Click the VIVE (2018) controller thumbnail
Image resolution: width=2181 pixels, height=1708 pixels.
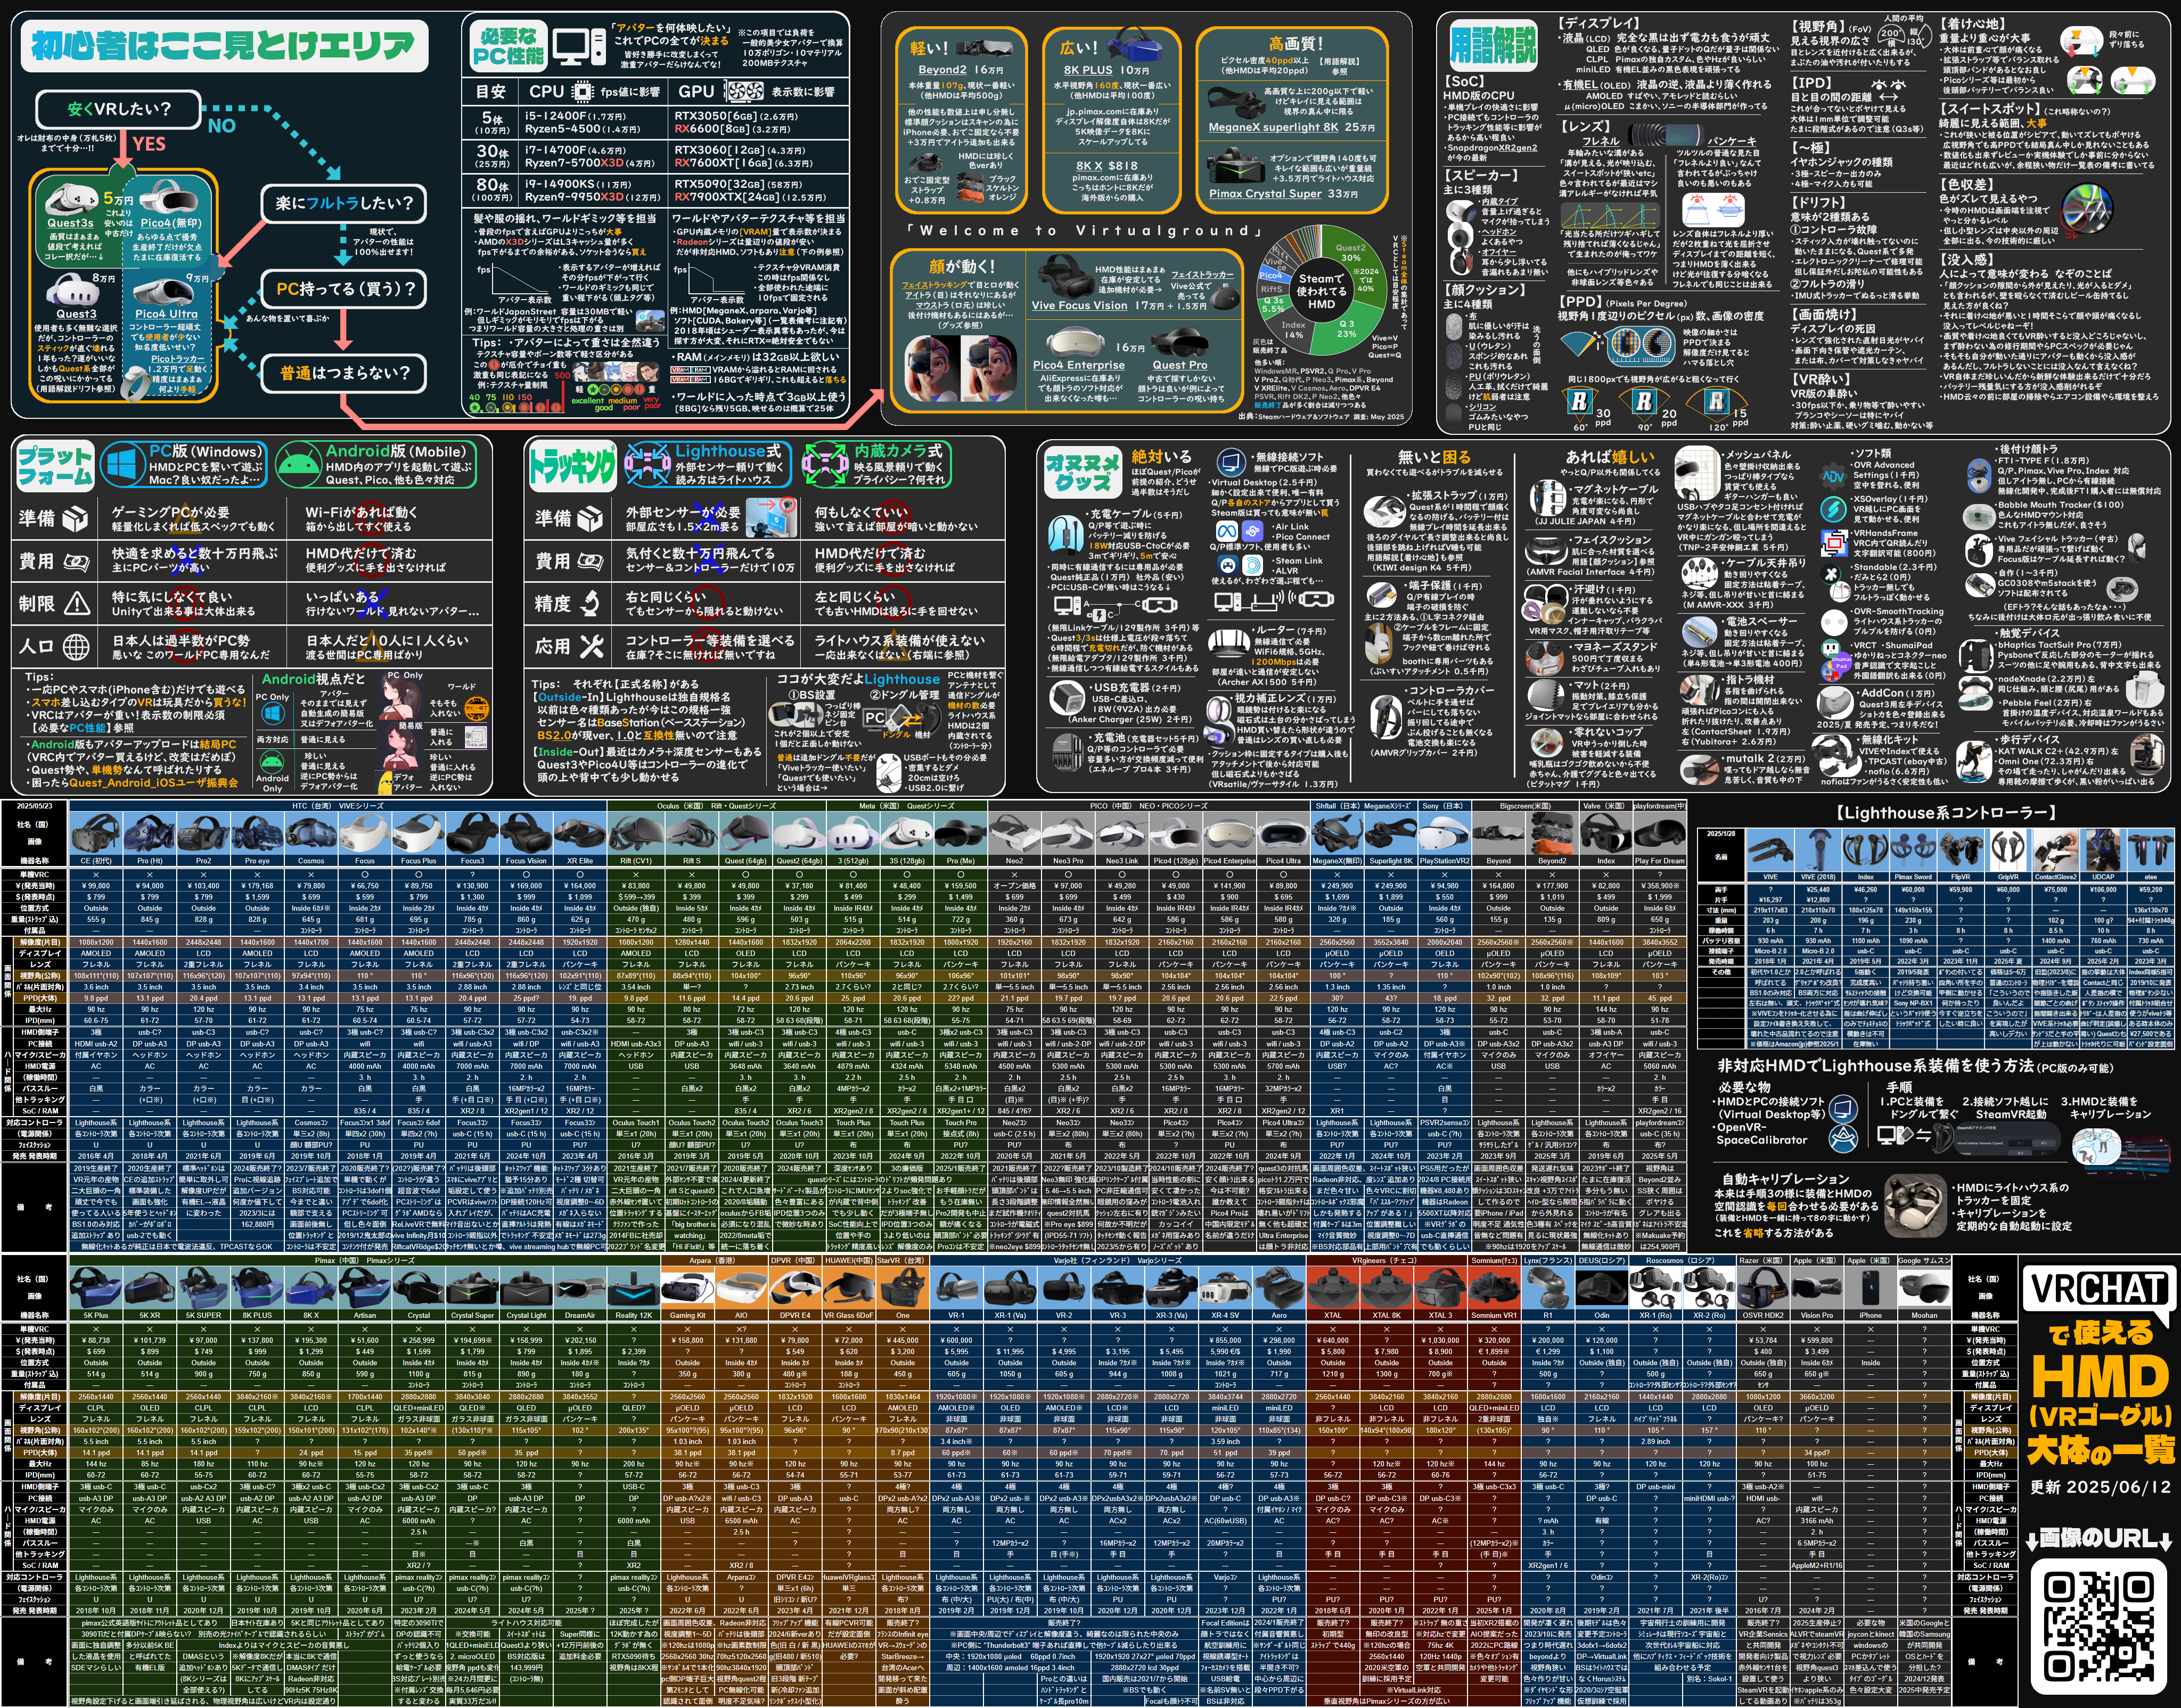pos(1818,850)
